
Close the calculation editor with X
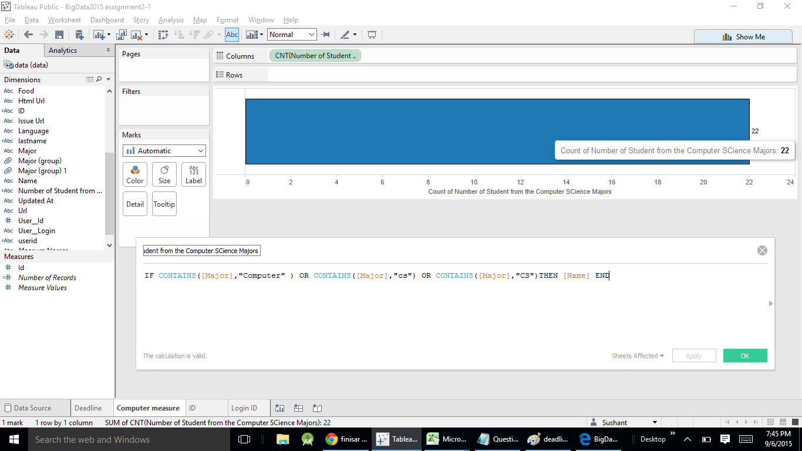click(762, 251)
